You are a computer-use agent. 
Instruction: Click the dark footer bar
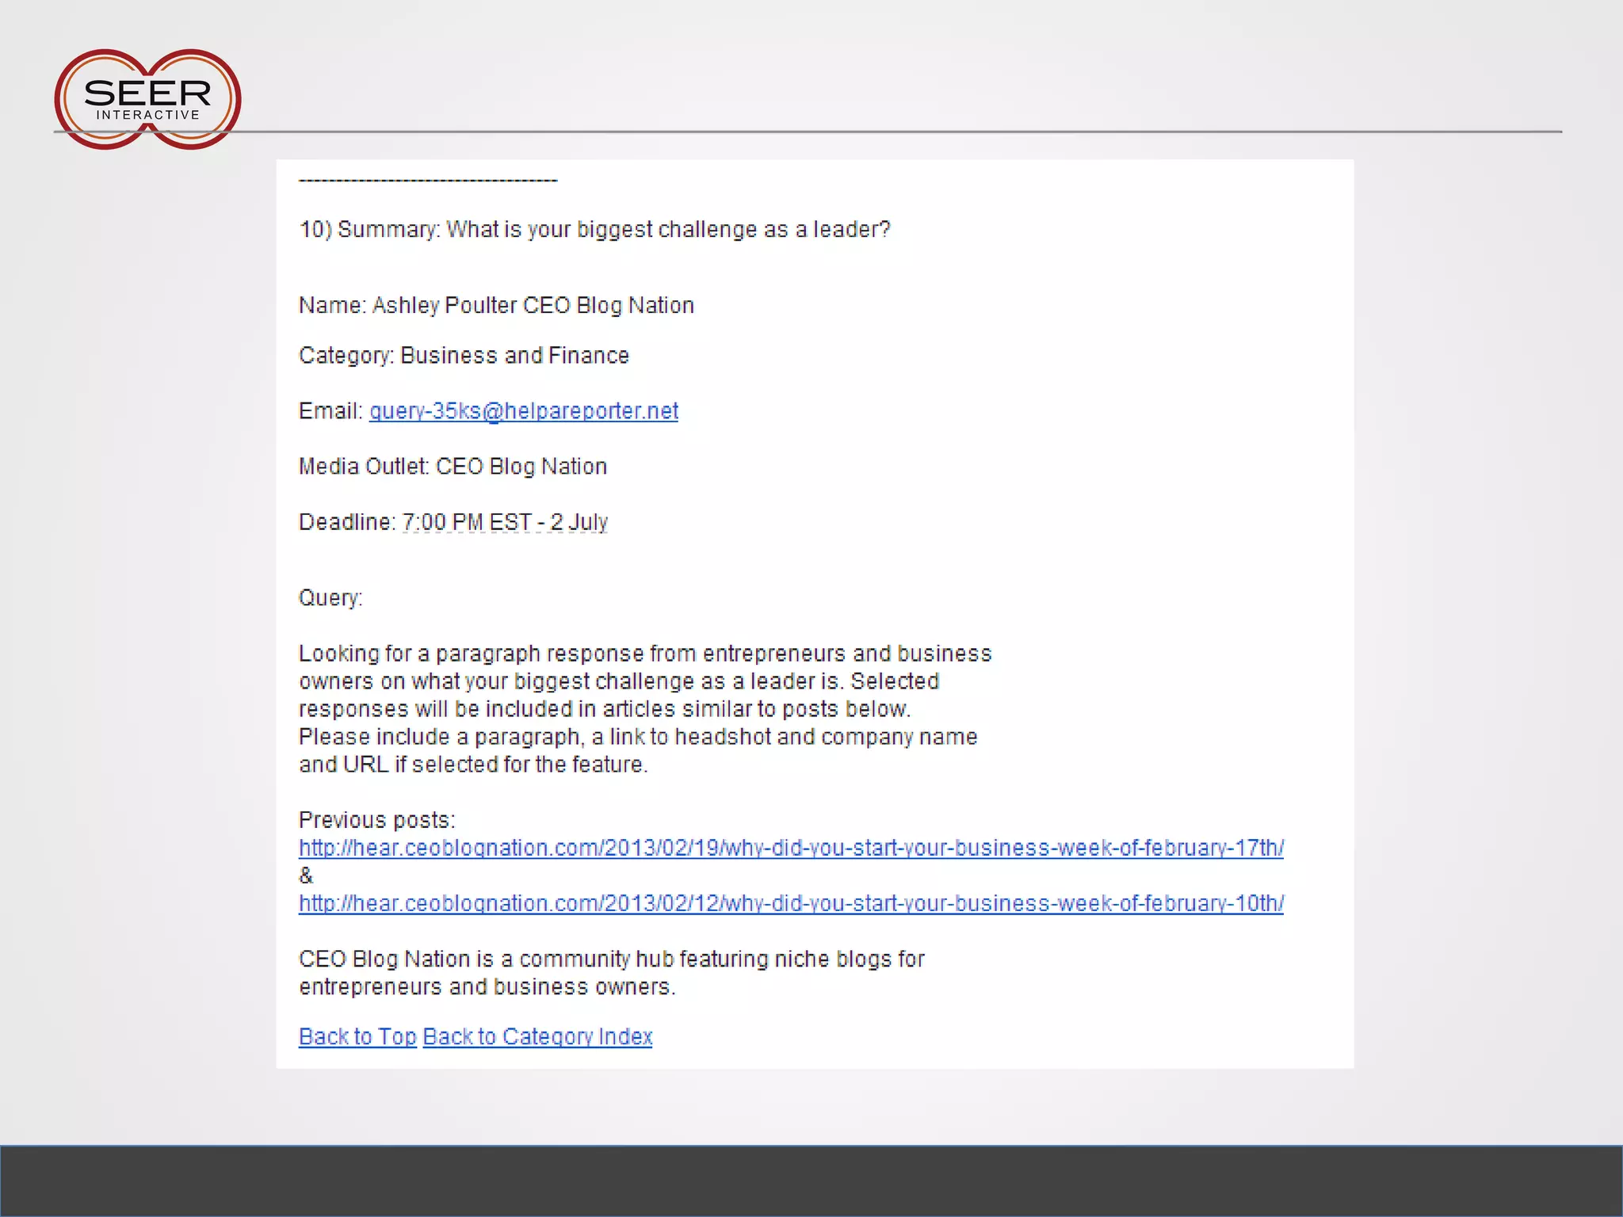[811, 1181]
